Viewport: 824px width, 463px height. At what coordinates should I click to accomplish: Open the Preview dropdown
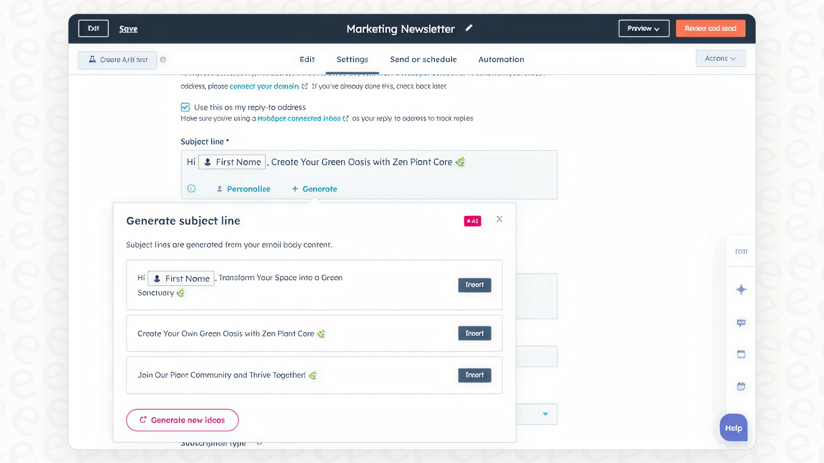[644, 28]
